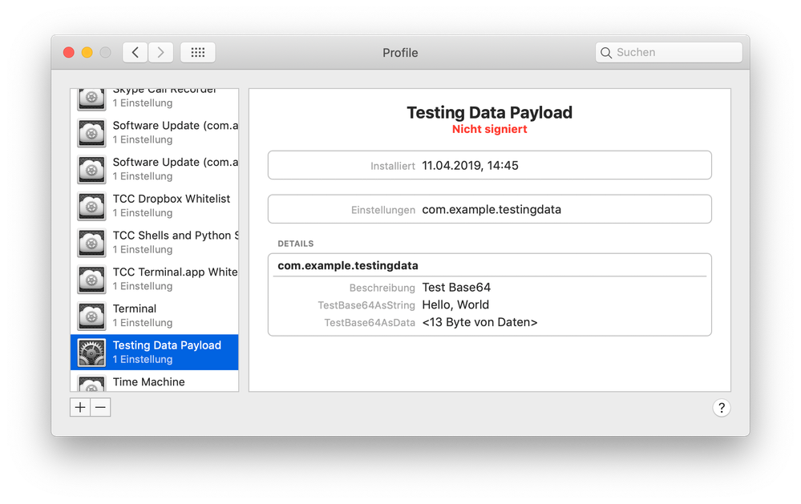Click the yellow minimize window button
This screenshot has width=801, height=504.
(87, 53)
